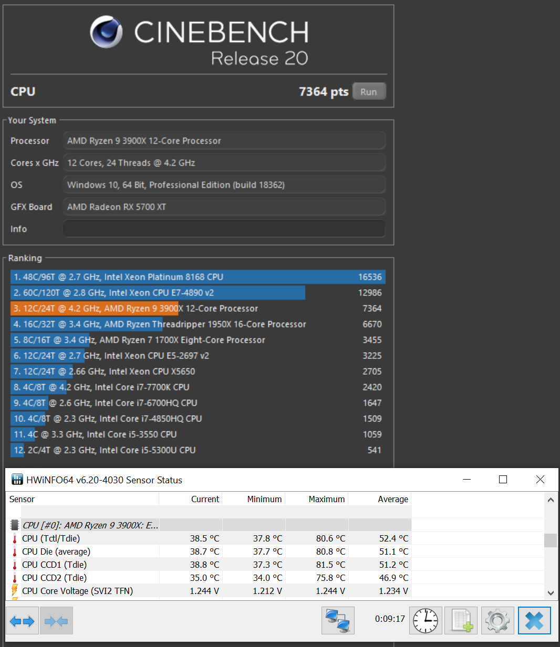Select ranking row Intel Core i7-7700K CPU
The height and width of the screenshot is (647, 560).
tap(198, 387)
